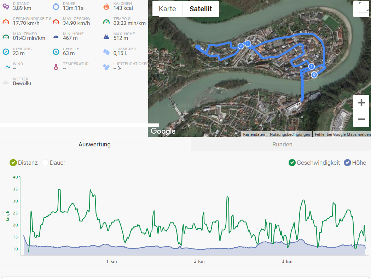
Task: Click the Wind icon
Action: 6,67
